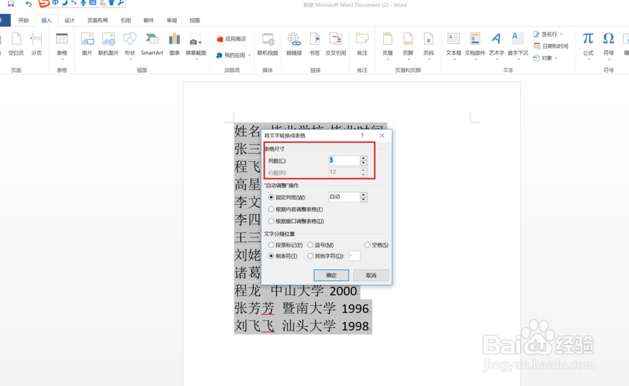Screen dimensions: 629x386
Task: Insert a cross-reference with 交叉引用
Action: coord(336,44)
